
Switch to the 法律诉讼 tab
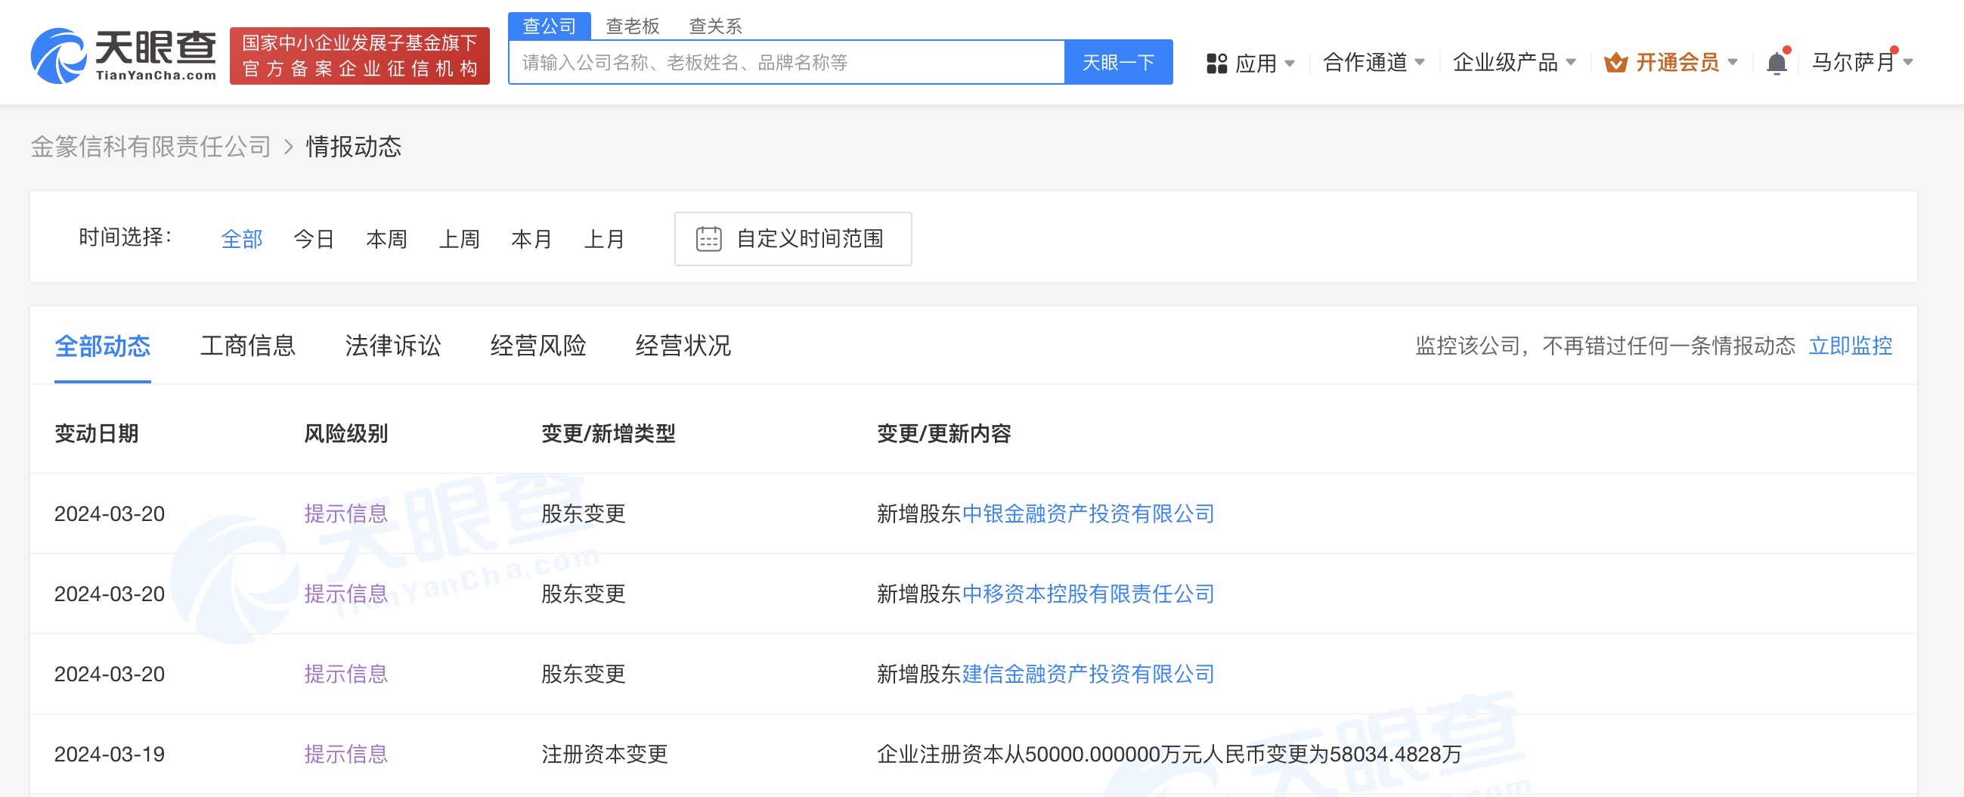[392, 346]
